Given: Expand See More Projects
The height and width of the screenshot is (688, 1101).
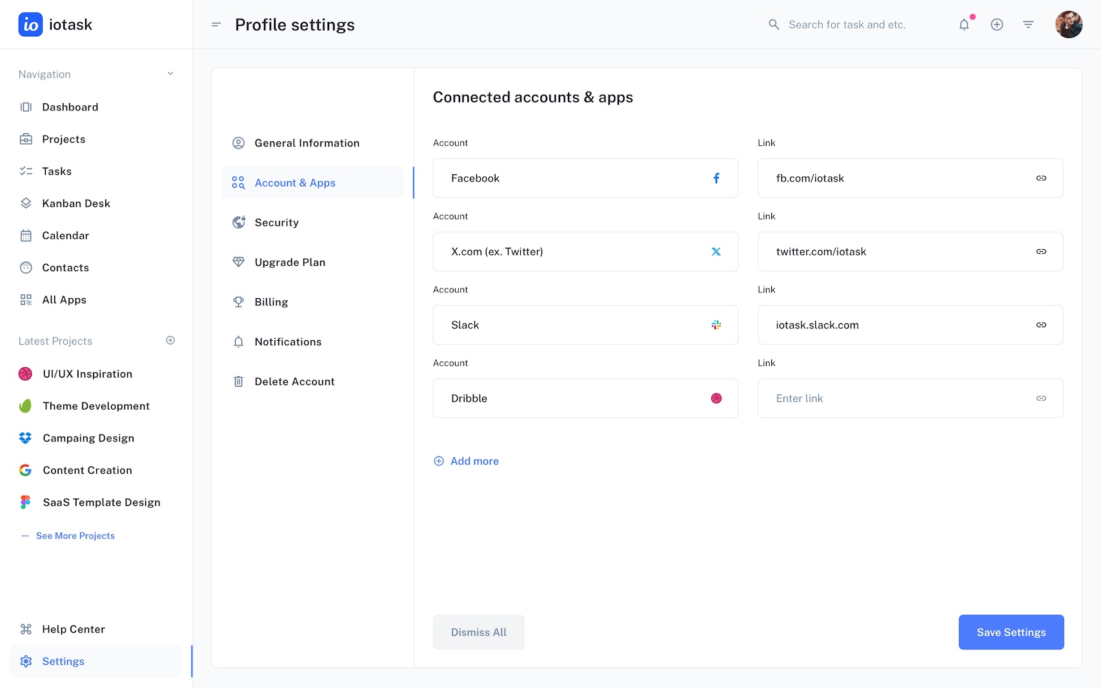Looking at the screenshot, I should [x=75, y=536].
